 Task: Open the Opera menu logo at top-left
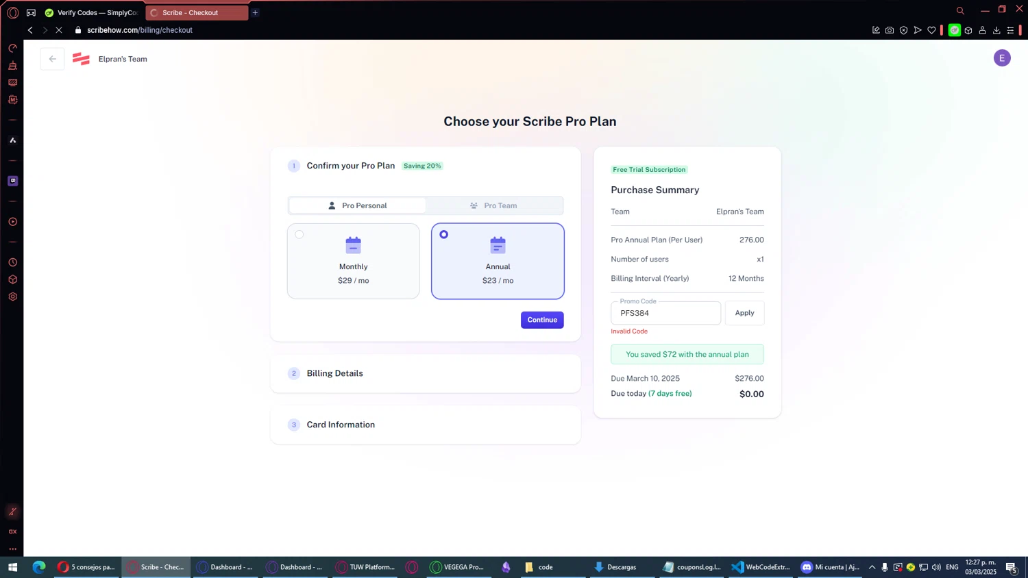[x=12, y=12]
